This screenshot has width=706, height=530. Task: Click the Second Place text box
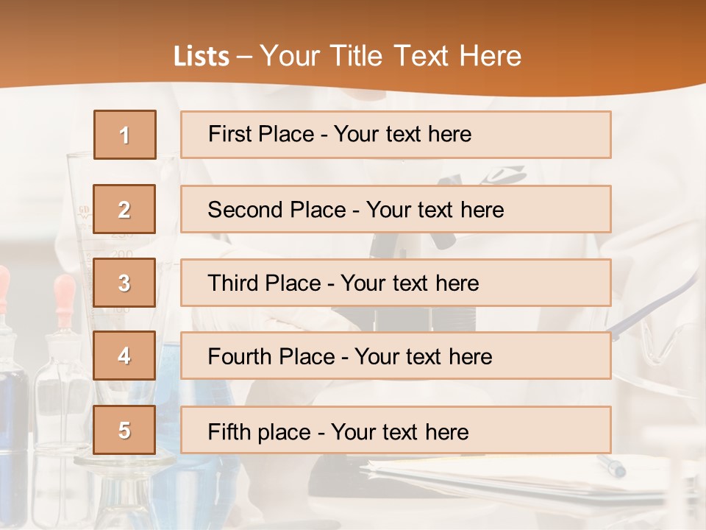coord(396,209)
